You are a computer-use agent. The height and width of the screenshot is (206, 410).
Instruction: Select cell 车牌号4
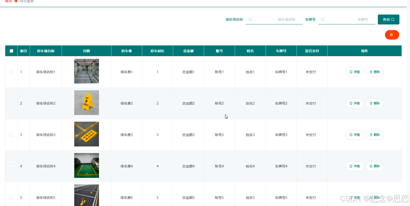[281, 166]
